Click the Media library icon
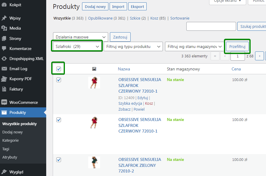Screen dimensions: 266x176 (4, 28)
